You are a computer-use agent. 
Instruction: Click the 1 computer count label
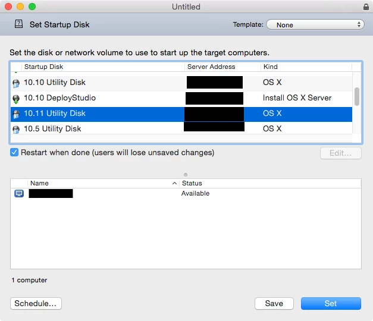point(29,280)
